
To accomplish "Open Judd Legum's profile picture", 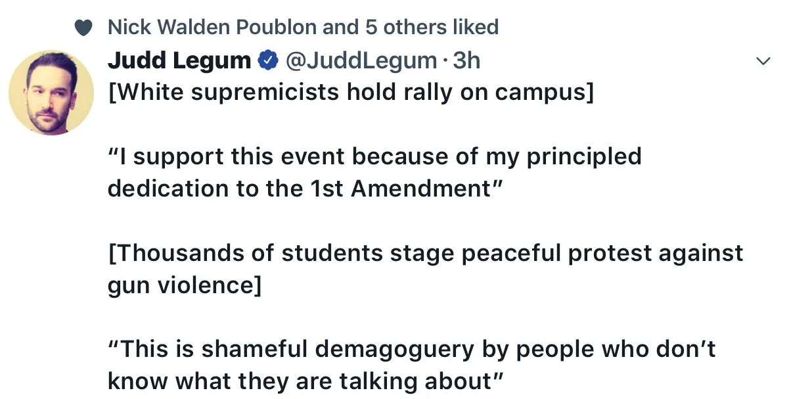I will (x=51, y=93).
